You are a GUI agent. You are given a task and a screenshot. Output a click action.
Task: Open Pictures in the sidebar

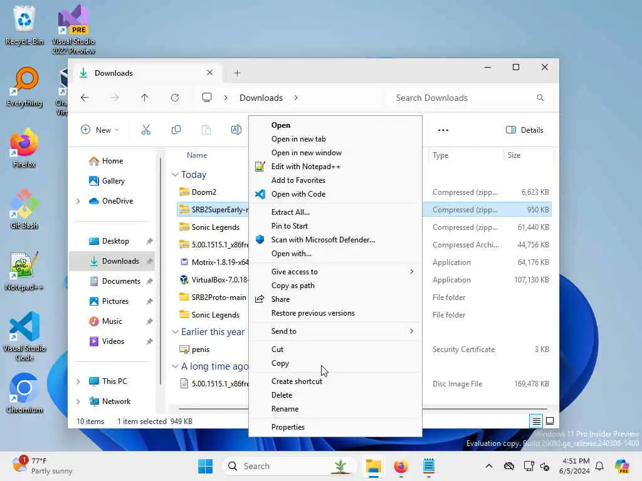113,301
